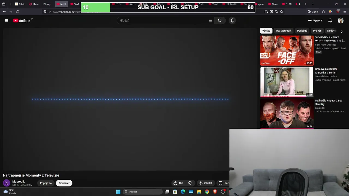Viewport: 349px width, 196px height.
Task: Show more filter chips with the right chevron
Action: pos(342,32)
